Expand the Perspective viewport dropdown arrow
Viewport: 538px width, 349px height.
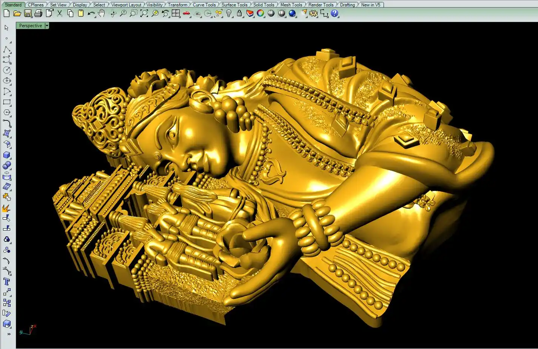[x=47, y=26]
